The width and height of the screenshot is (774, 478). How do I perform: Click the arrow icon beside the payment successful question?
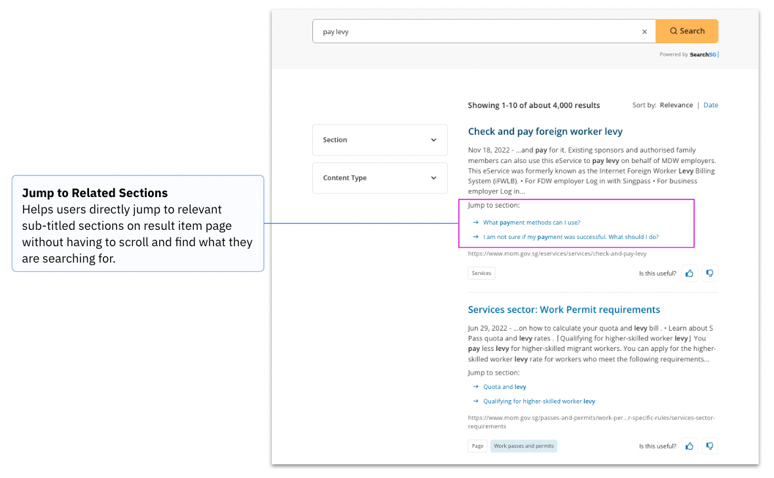pyautogui.click(x=475, y=236)
